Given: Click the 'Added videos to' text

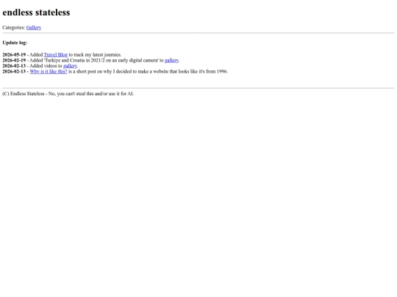Looking at the screenshot, I should (46, 66).
